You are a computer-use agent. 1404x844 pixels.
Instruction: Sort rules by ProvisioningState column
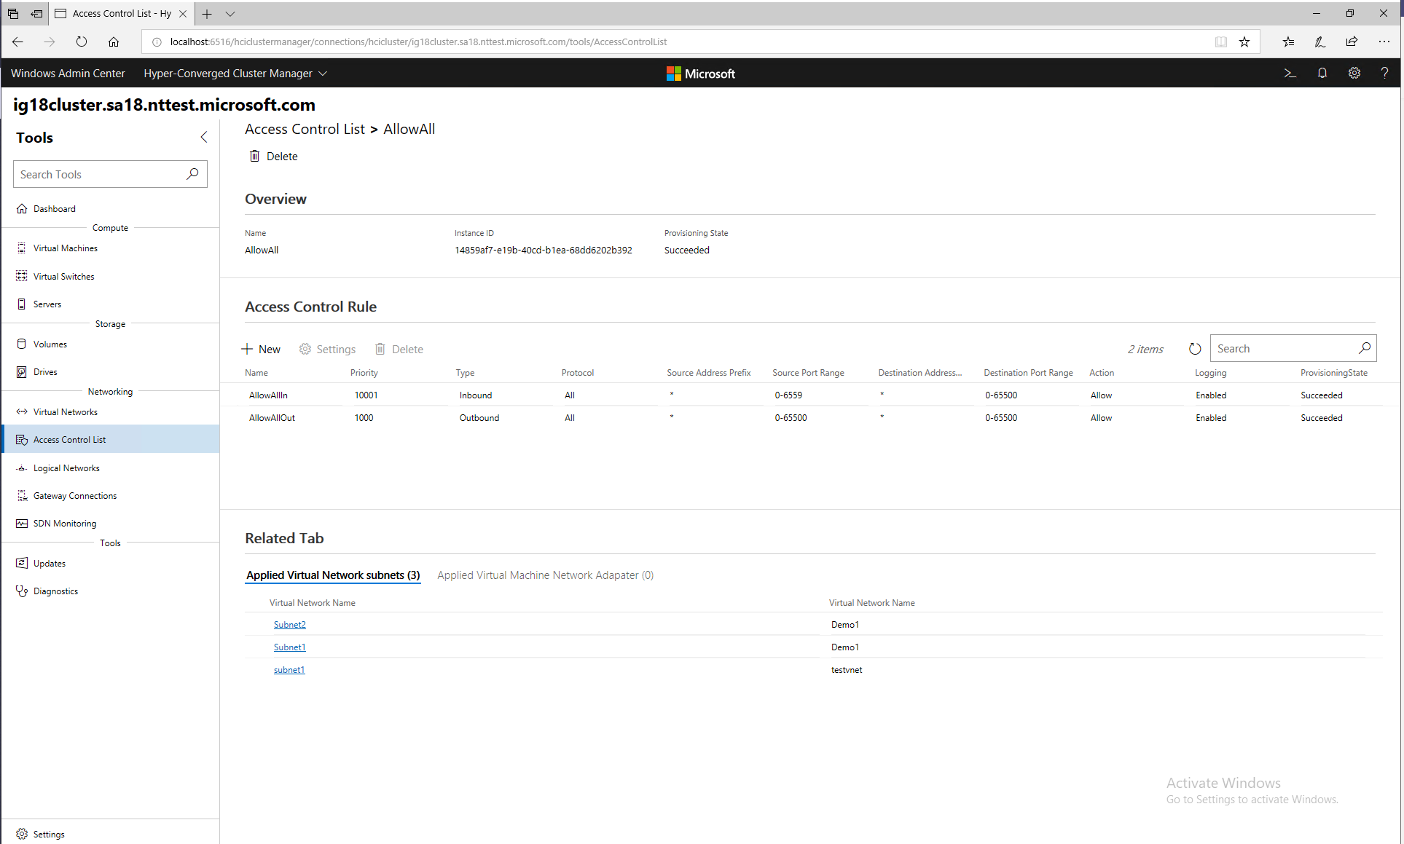coord(1334,373)
